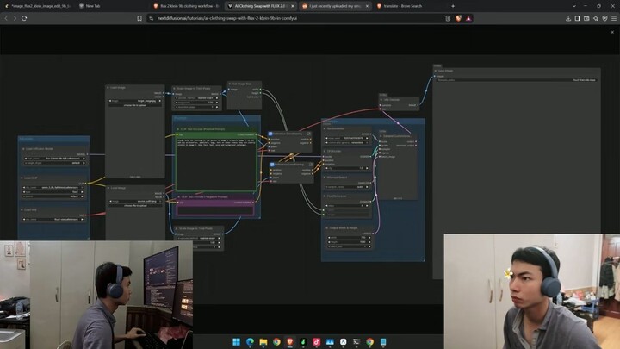Focus the Brave browser taskbar icon
Image resolution: width=620 pixels, height=349 pixels.
tap(290, 341)
